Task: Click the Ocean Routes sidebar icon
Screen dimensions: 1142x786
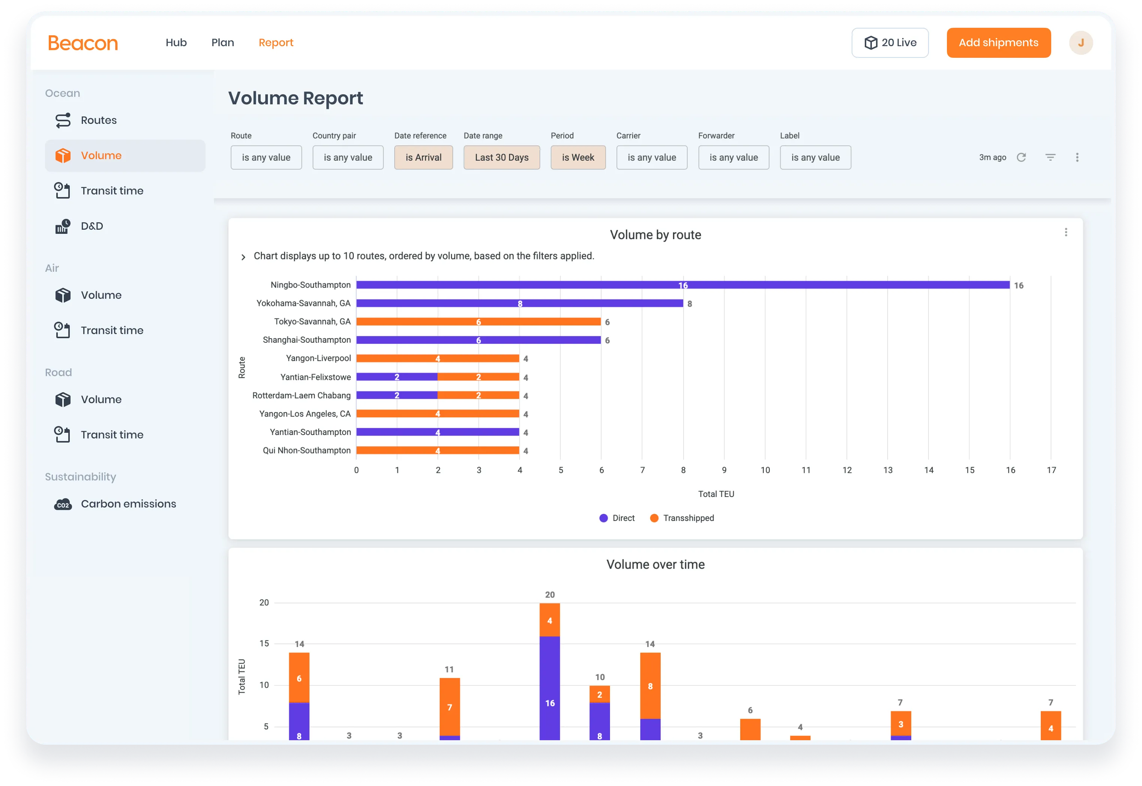Action: (x=63, y=120)
